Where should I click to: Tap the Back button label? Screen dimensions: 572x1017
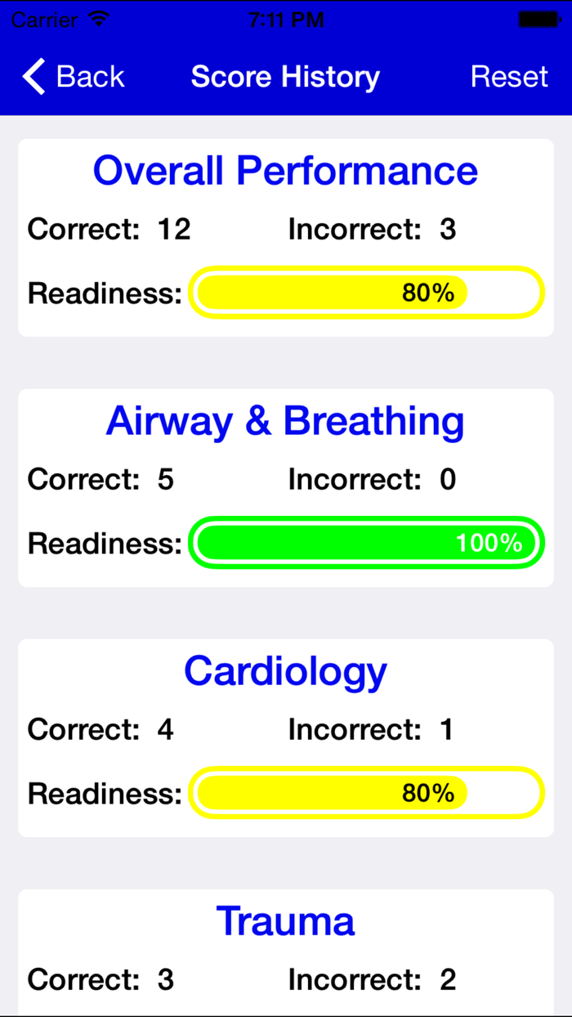pyautogui.click(x=90, y=76)
